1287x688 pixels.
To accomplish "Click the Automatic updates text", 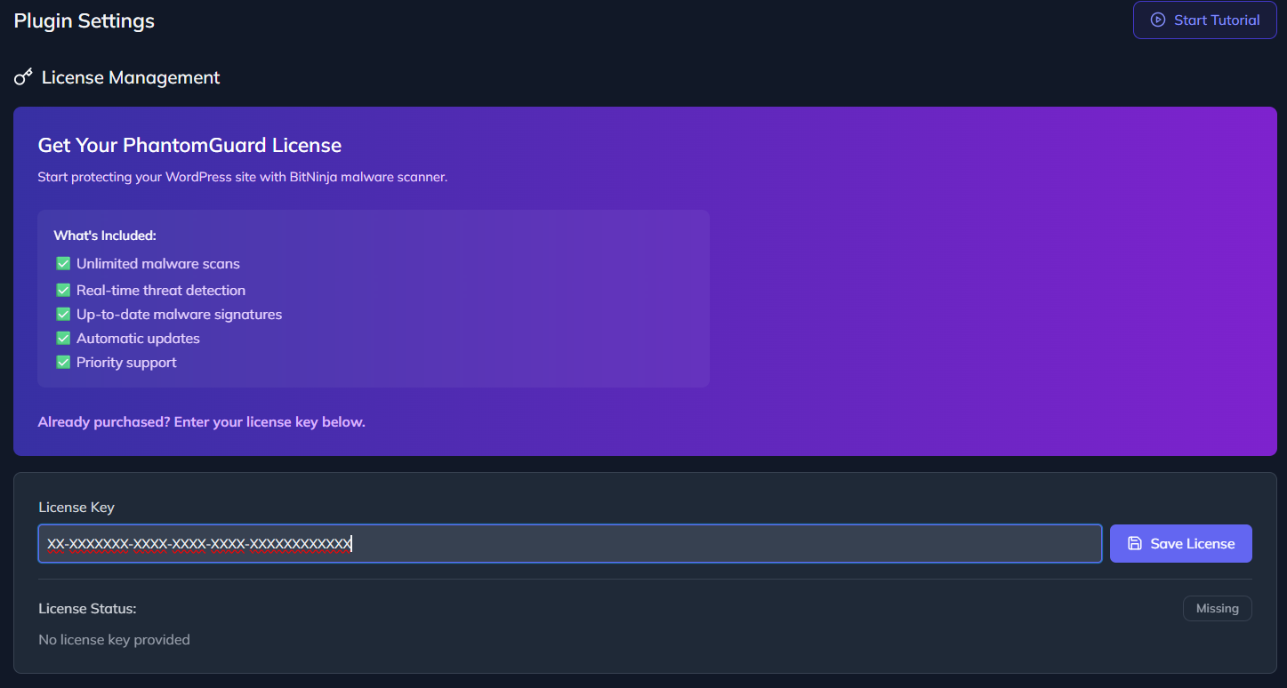I will pos(138,338).
